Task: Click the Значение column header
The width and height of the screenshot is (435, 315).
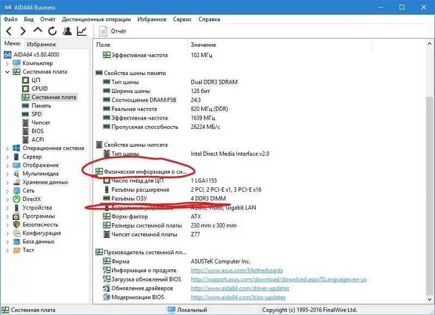Action: (x=279, y=45)
